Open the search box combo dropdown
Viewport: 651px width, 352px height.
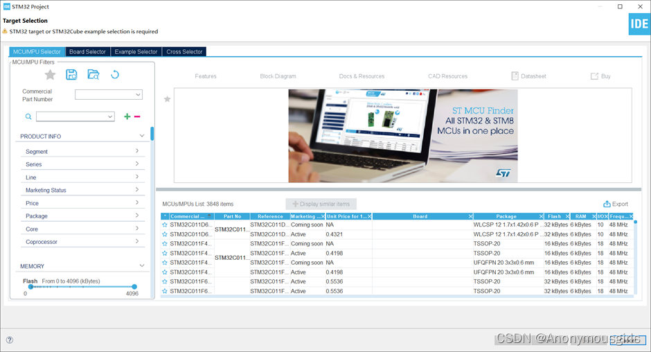[110, 117]
